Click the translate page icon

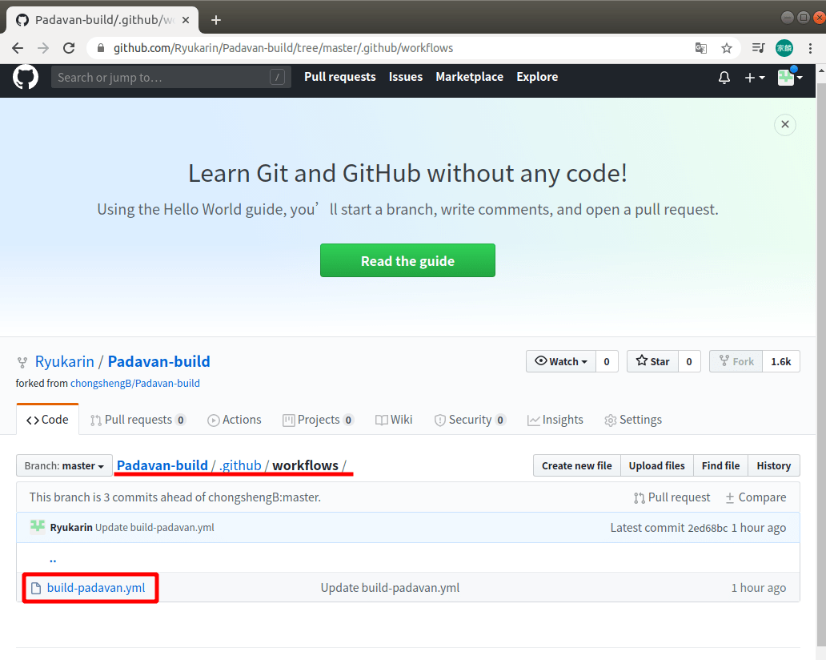[x=700, y=49]
